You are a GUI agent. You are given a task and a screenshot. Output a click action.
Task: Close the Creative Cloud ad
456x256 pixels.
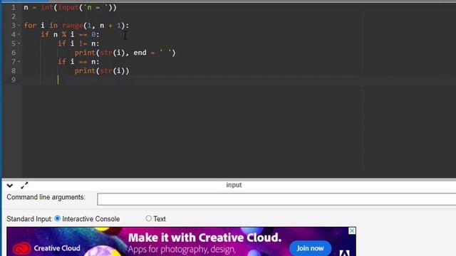(352, 230)
